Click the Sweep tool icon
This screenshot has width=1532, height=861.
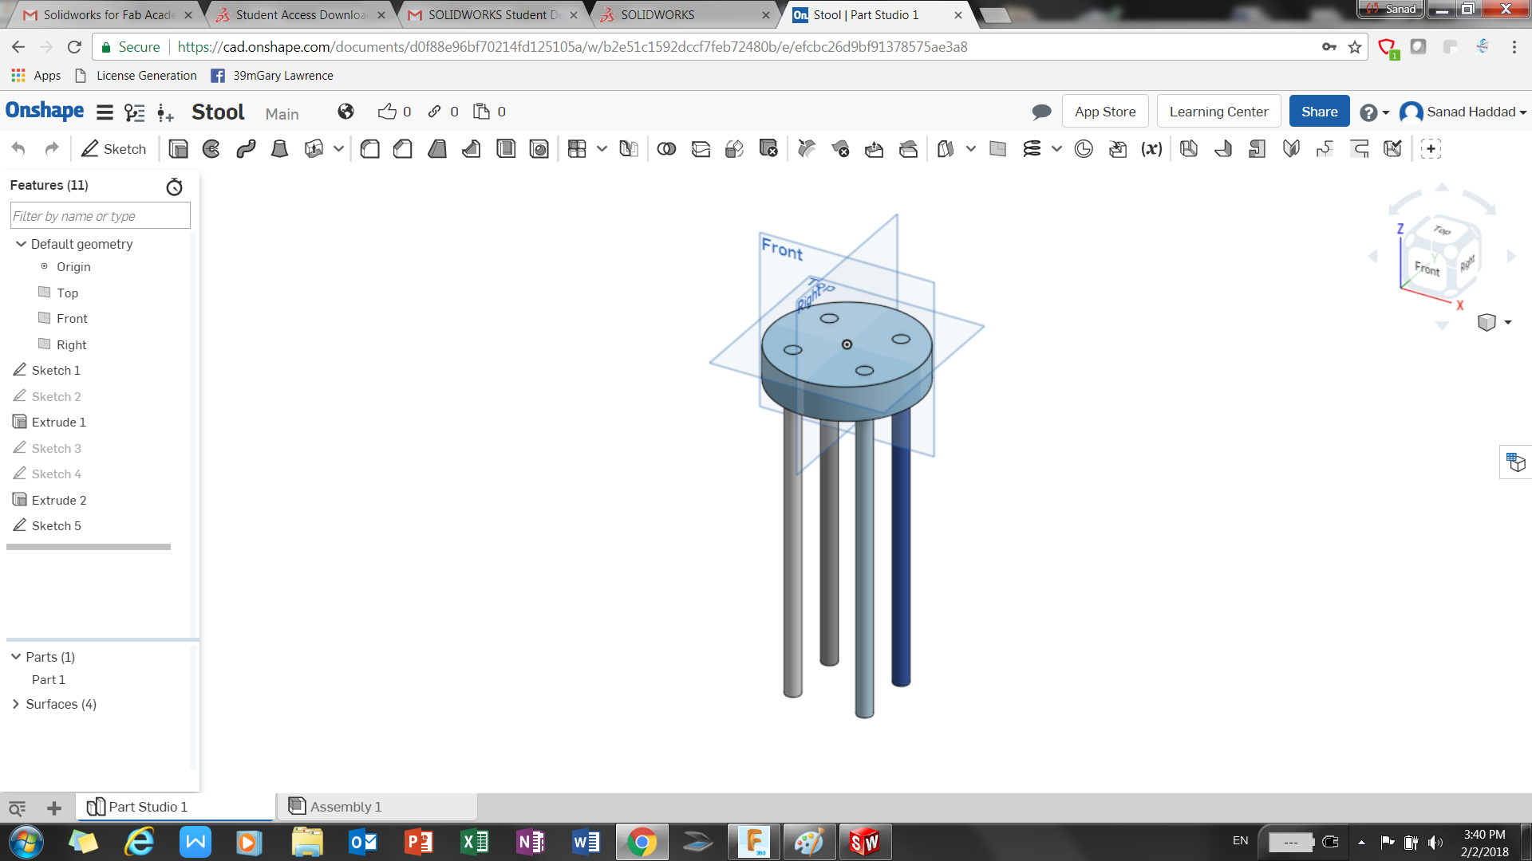pyautogui.click(x=246, y=149)
